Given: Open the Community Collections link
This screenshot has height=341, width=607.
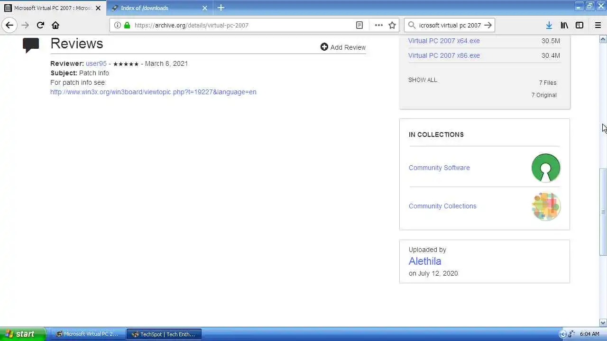Looking at the screenshot, I should point(442,206).
